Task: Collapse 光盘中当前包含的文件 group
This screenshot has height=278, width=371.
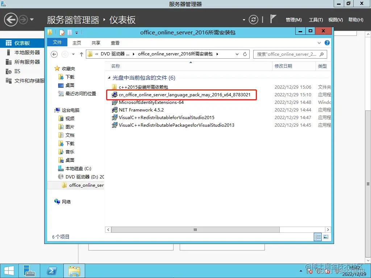Action: point(109,78)
